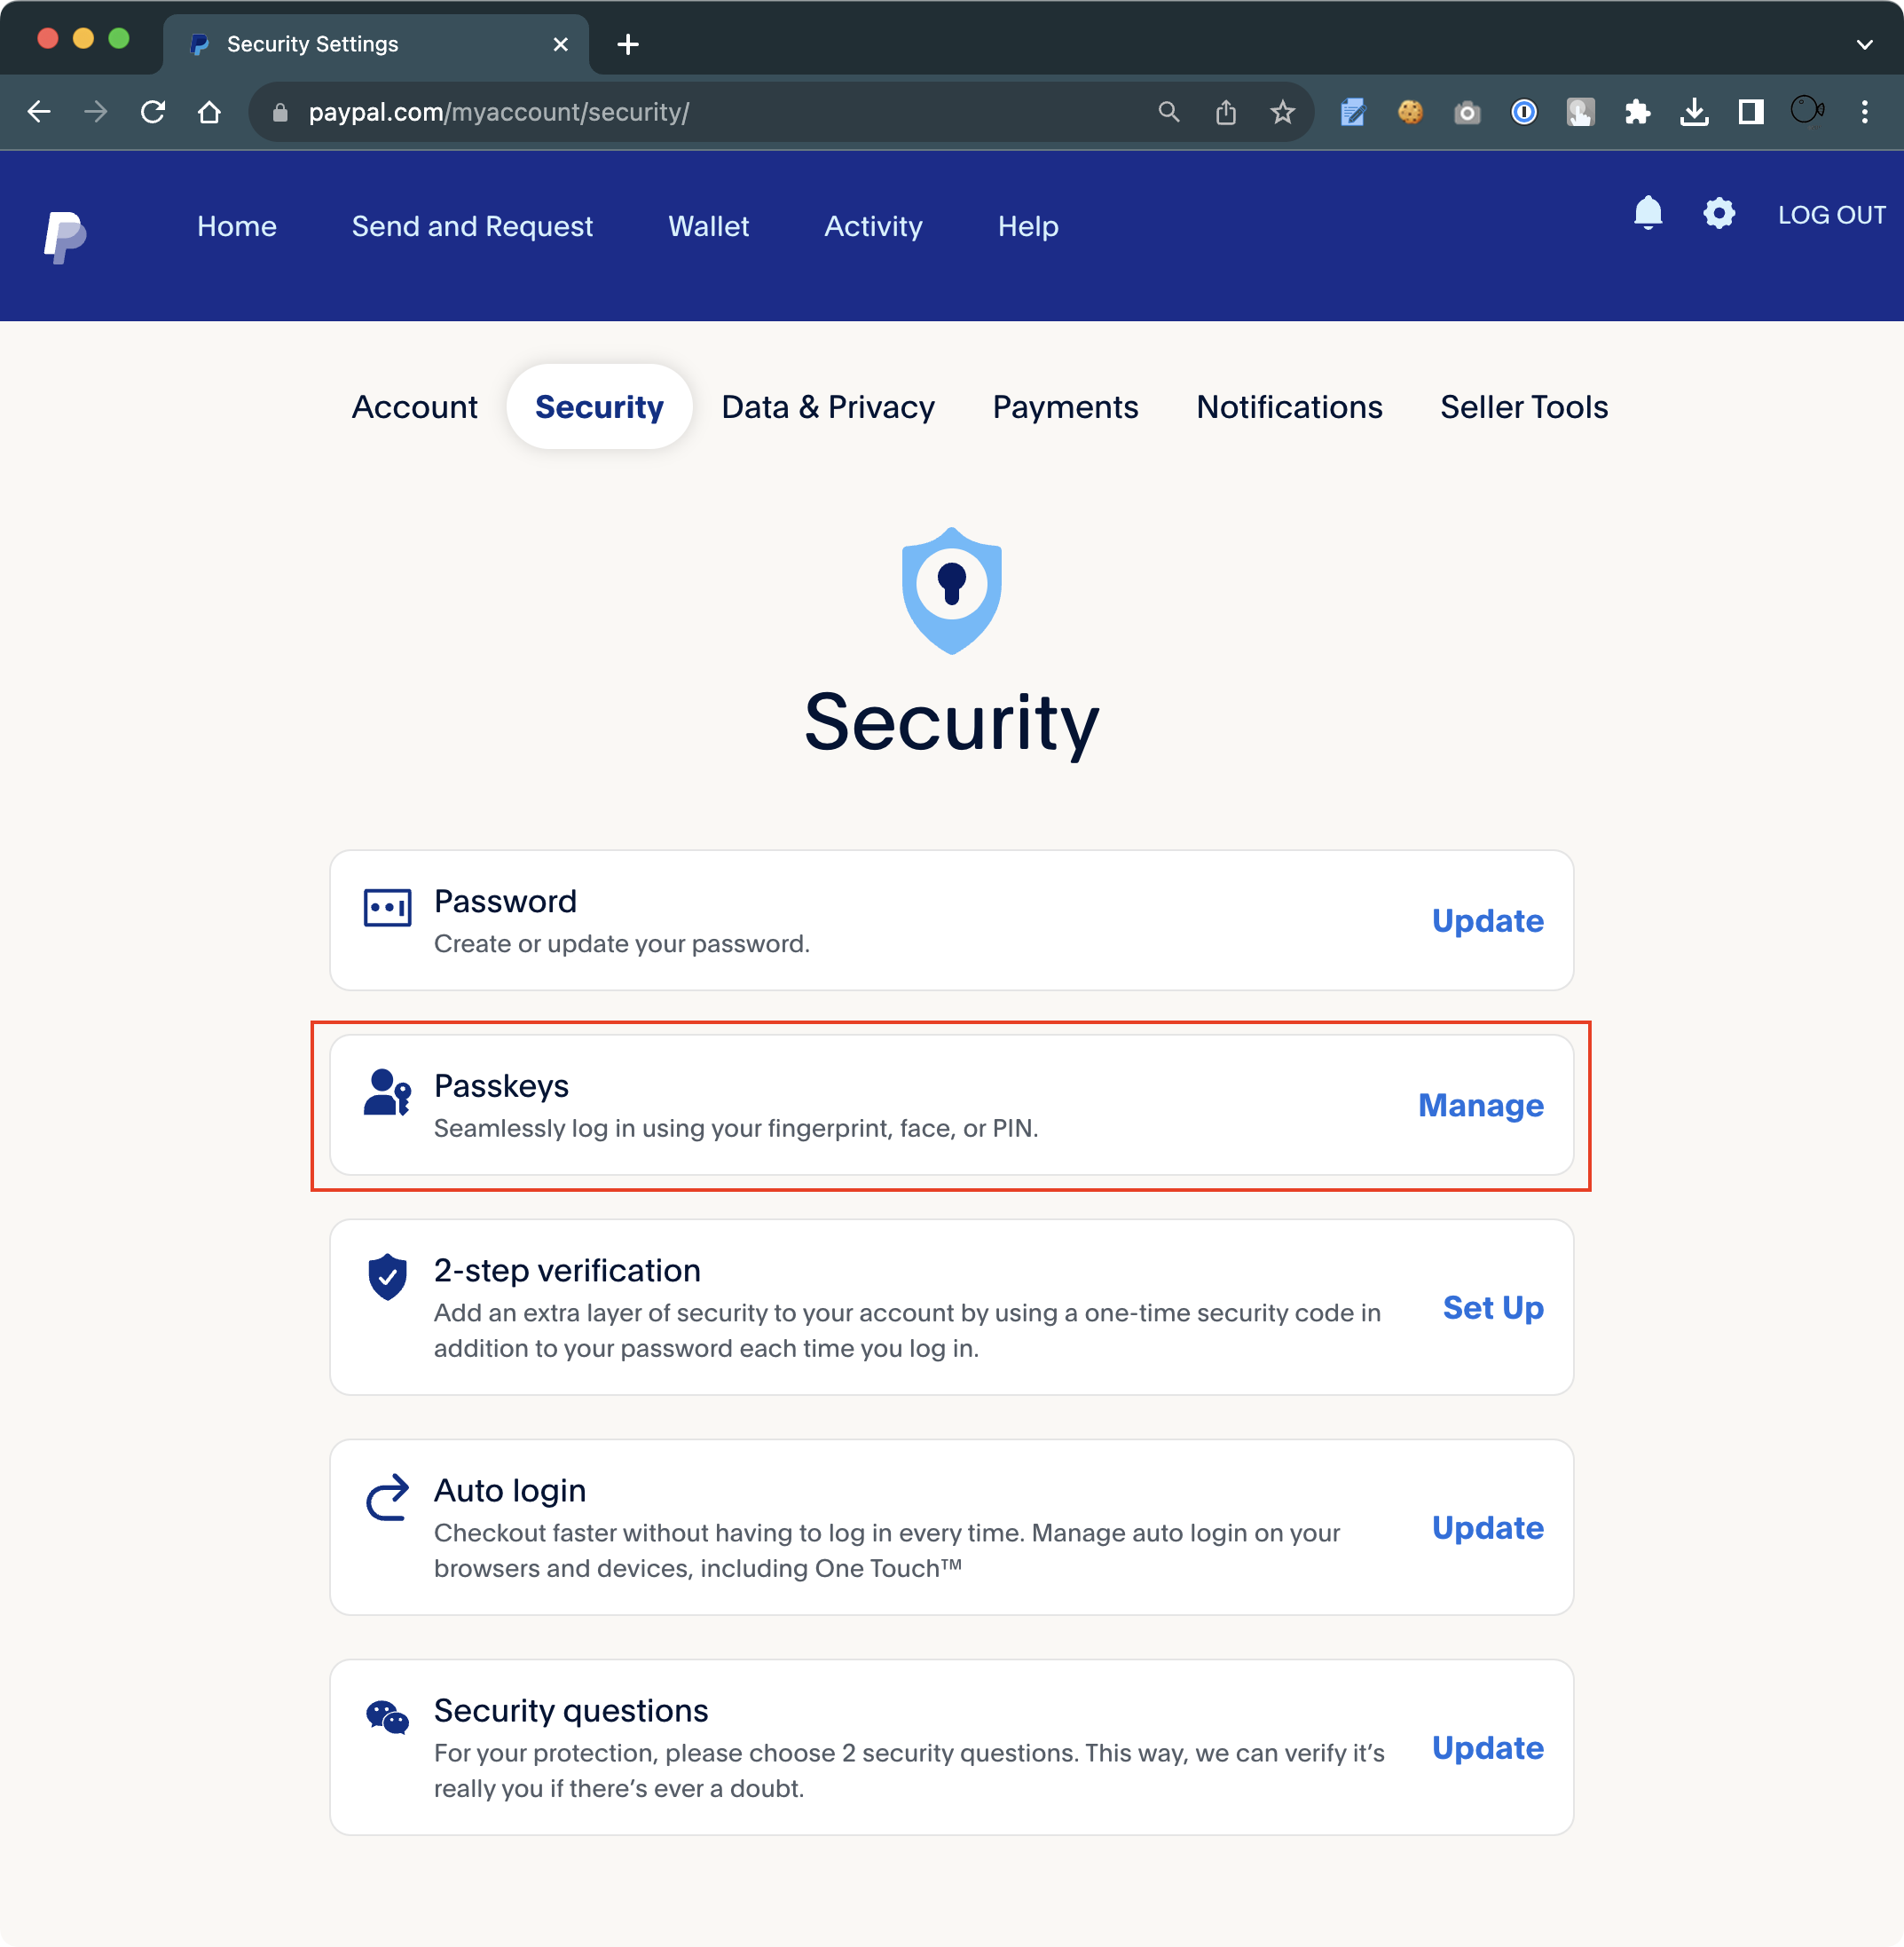This screenshot has height=1947, width=1904.
Task: Update Security questions
Action: coord(1487,1747)
